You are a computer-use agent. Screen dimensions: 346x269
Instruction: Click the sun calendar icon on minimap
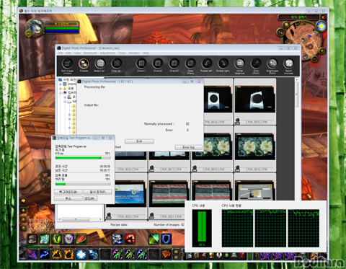tap(321, 26)
